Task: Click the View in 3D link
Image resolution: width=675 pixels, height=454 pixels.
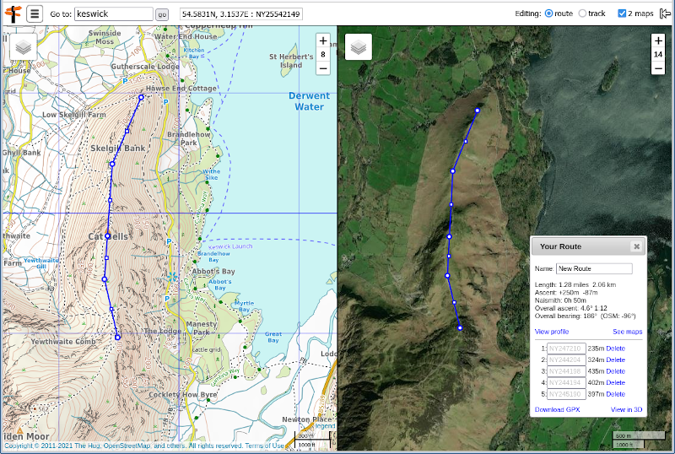Action: pos(626,409)
